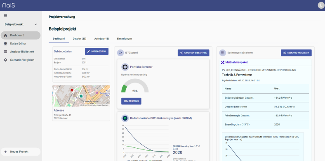Open the Daten-Editor button

point(97,51)
